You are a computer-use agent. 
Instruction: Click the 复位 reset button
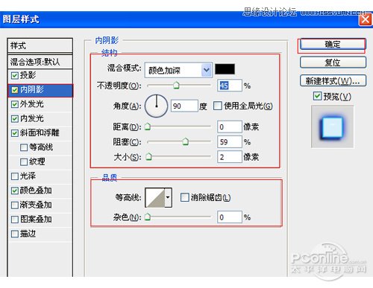point(333,63)
